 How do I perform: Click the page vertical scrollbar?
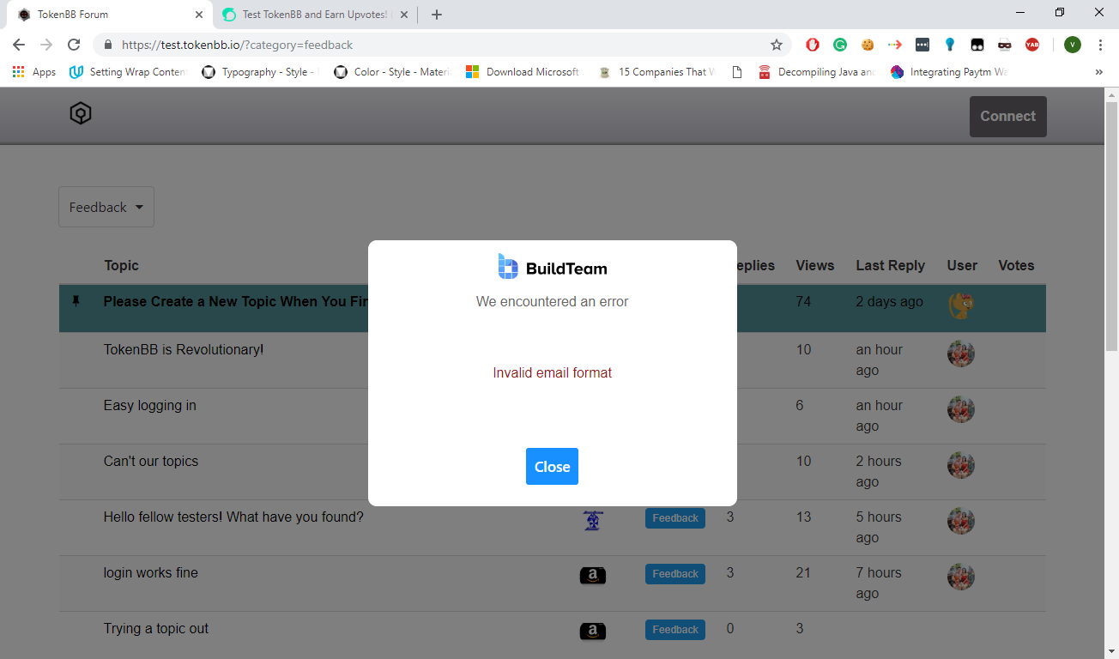1111,227
